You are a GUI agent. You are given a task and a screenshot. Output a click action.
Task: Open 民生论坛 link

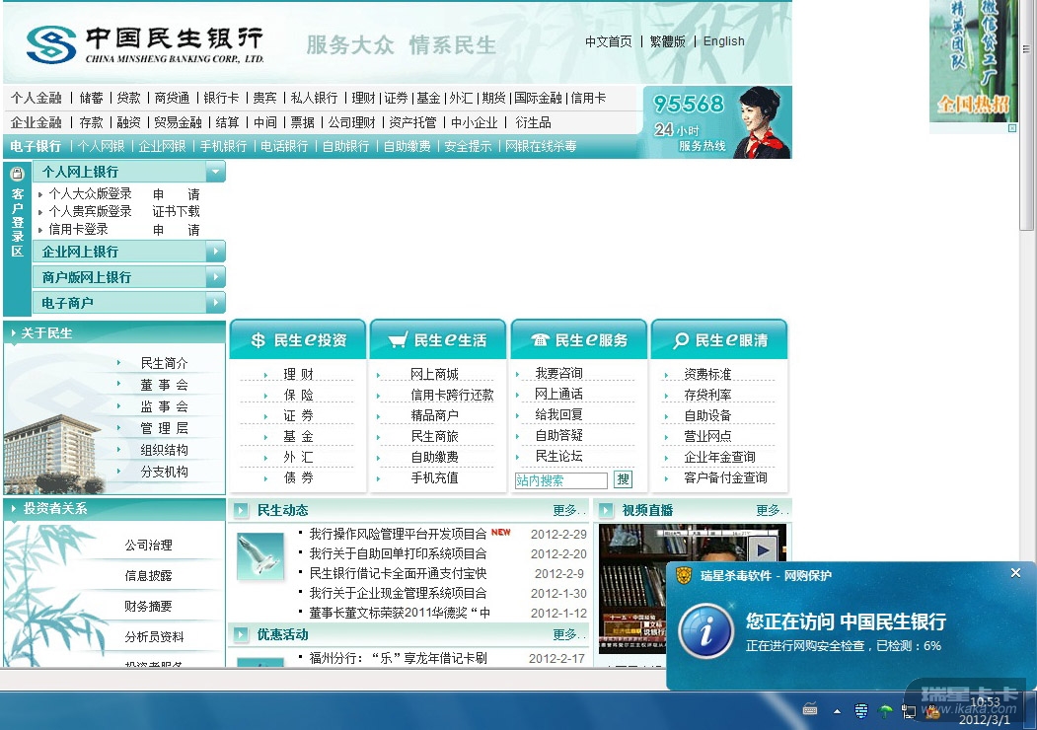(x=558, y=456)
